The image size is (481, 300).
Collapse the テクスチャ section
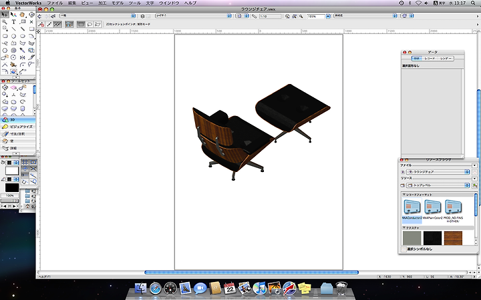pos(404,228)
